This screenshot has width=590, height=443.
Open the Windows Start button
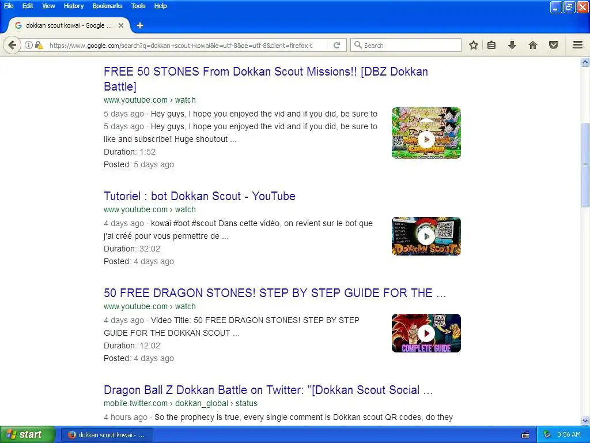27,434
